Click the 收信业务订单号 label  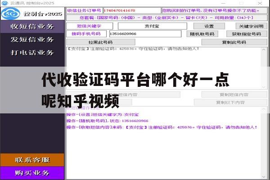[x=85, y=10]
